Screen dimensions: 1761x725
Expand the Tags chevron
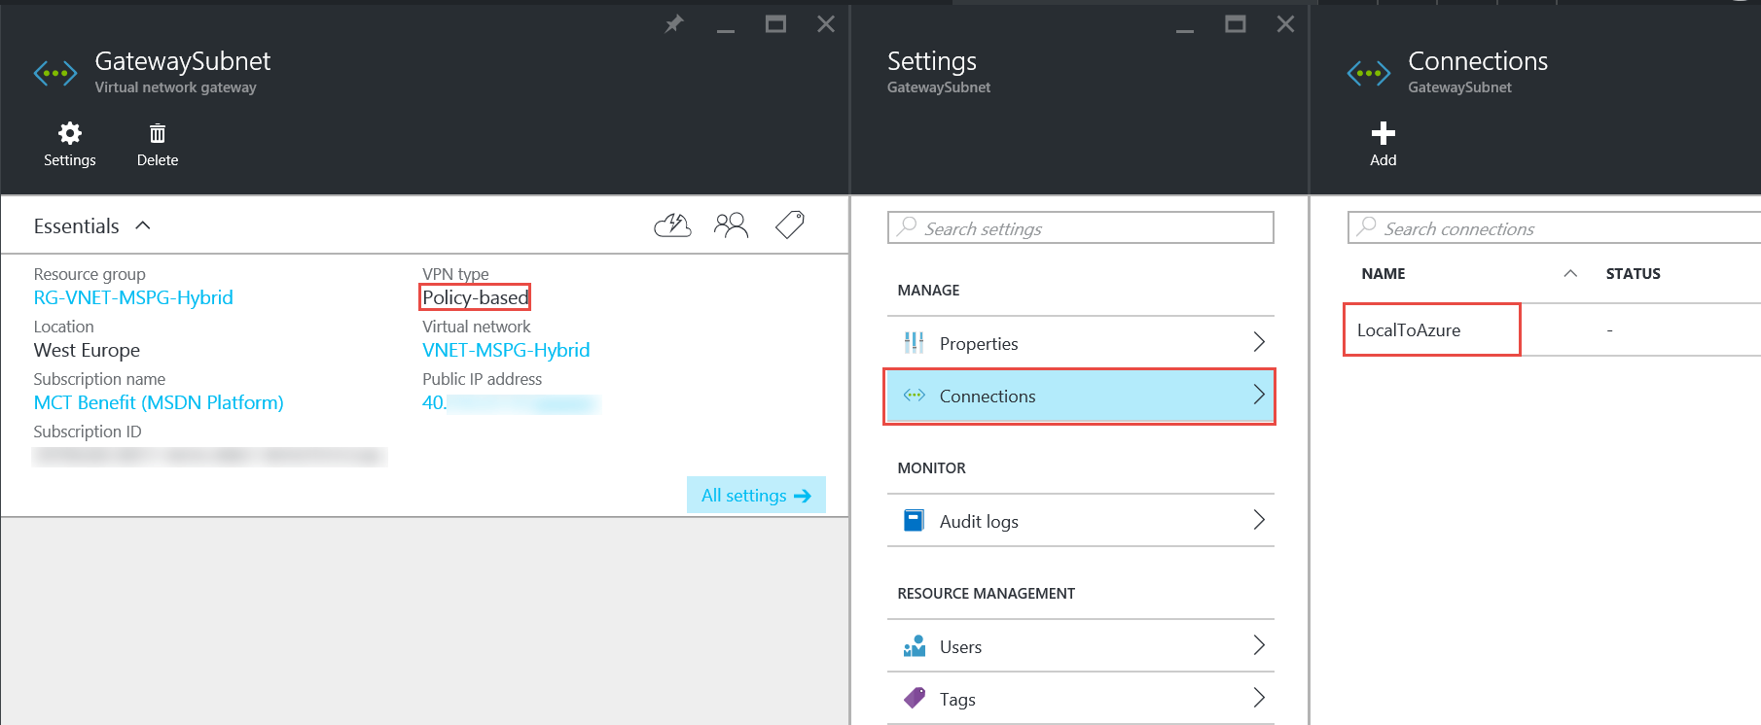(1259, 698)
